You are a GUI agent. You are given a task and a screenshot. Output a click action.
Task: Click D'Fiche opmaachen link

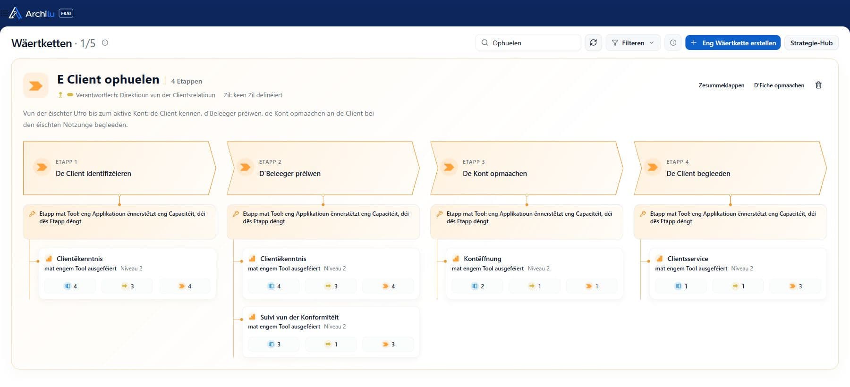779,85
